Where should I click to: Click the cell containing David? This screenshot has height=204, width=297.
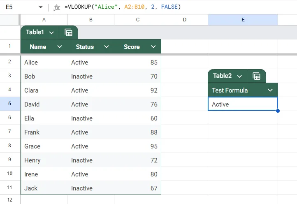[44, 104]
